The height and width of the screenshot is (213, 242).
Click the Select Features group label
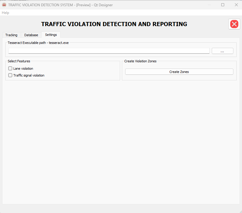19,61
